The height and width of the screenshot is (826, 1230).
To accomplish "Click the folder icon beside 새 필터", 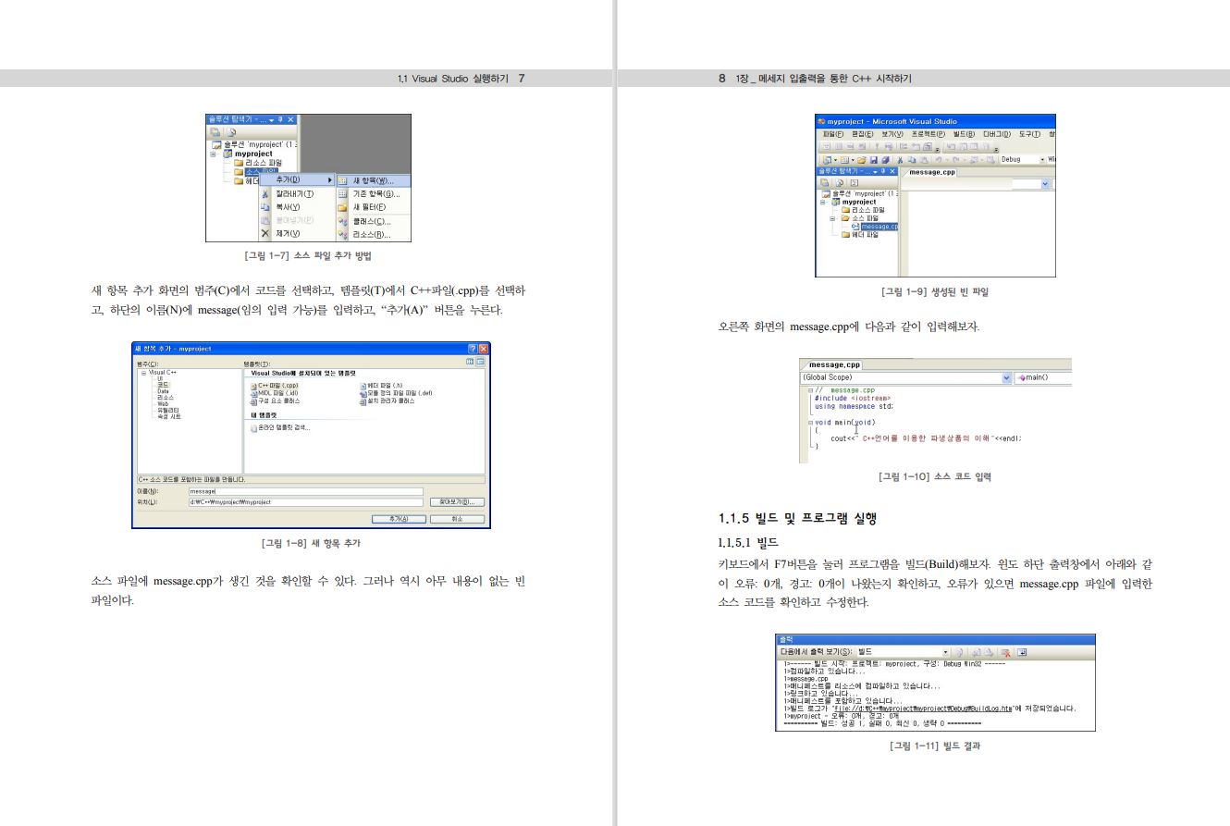I will coord(342,208).
